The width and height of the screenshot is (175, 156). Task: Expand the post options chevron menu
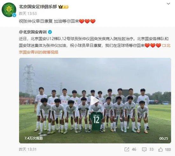[168, 4]
